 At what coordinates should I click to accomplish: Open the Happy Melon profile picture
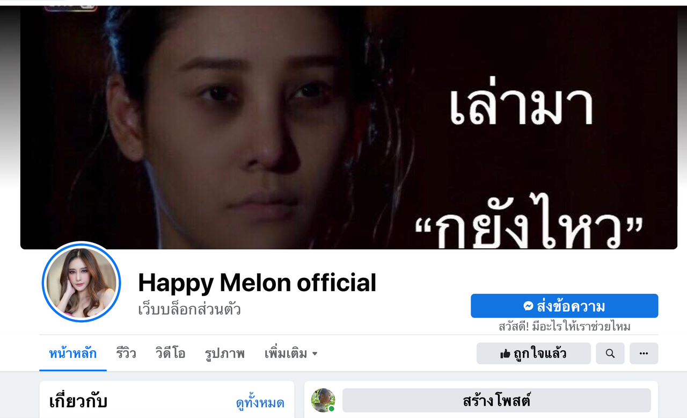click(x=81, y=282)
